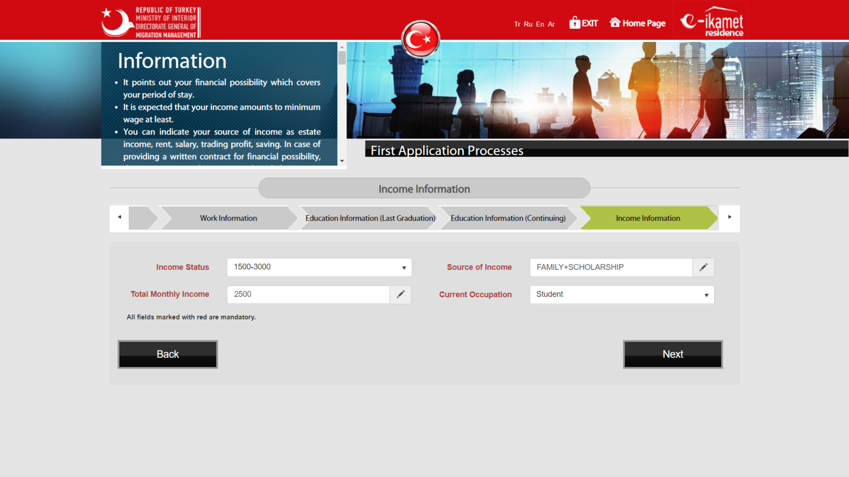Switch language to Russian (Ru)
The height and width of the screenshot is (477, 849).
point(528,24)
